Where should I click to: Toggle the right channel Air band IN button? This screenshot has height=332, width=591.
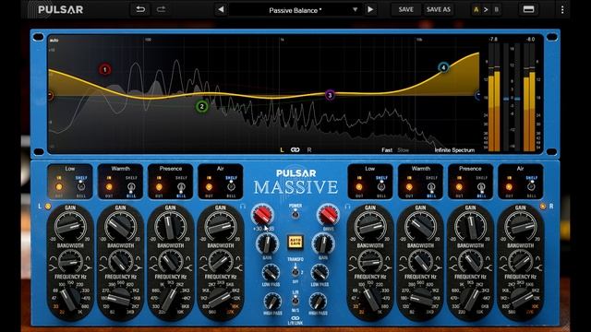pos(509,186)
